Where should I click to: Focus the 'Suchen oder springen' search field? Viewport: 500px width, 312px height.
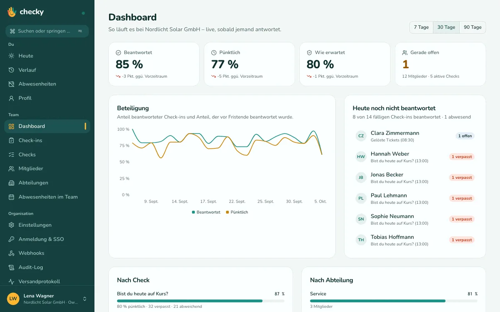point(47,31)
